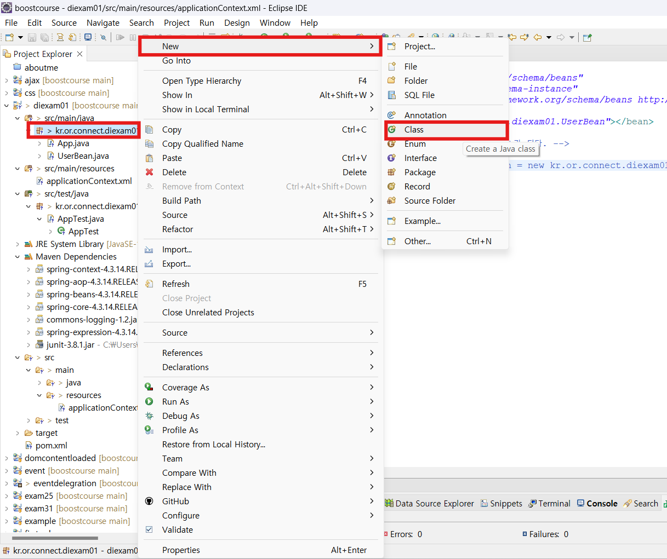Switch to the Console tab

point(597,504)
